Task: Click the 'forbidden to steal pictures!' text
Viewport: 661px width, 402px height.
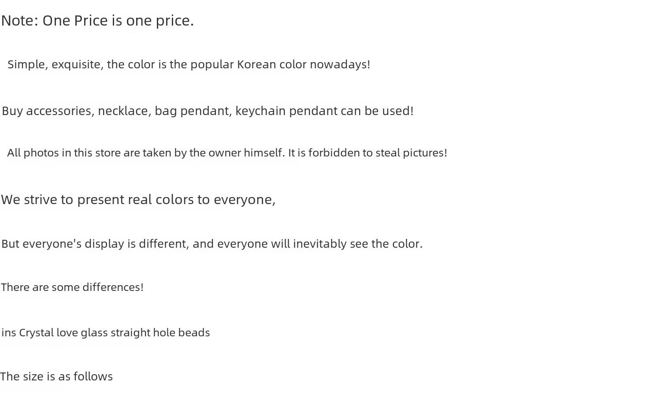Action: (378, 153)
